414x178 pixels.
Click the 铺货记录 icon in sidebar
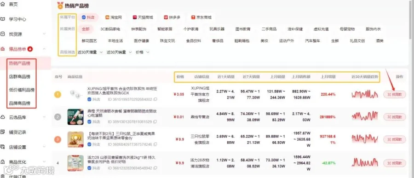coord(3,132)
